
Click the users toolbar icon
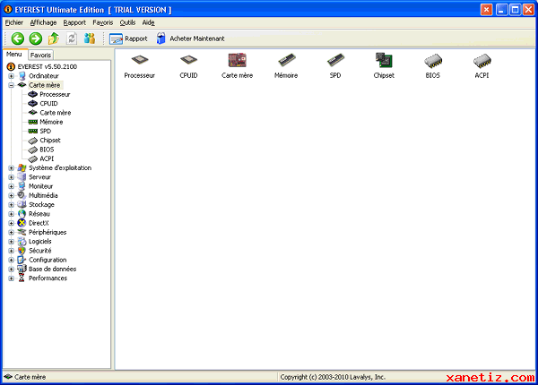(90, 38)
